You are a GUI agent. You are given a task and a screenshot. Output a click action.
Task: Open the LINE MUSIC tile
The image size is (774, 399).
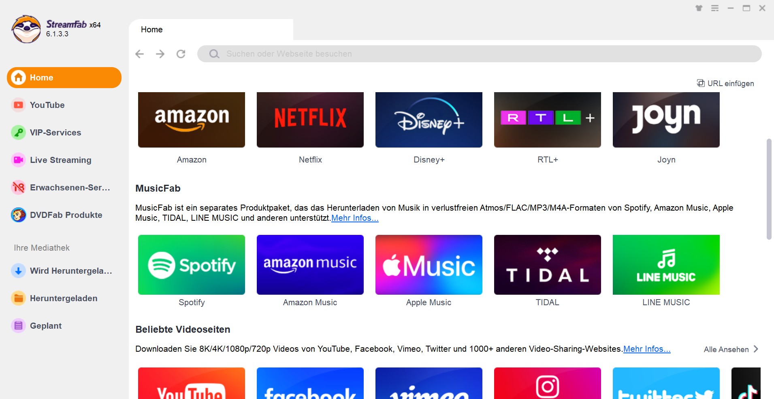[x=666, y=265]
